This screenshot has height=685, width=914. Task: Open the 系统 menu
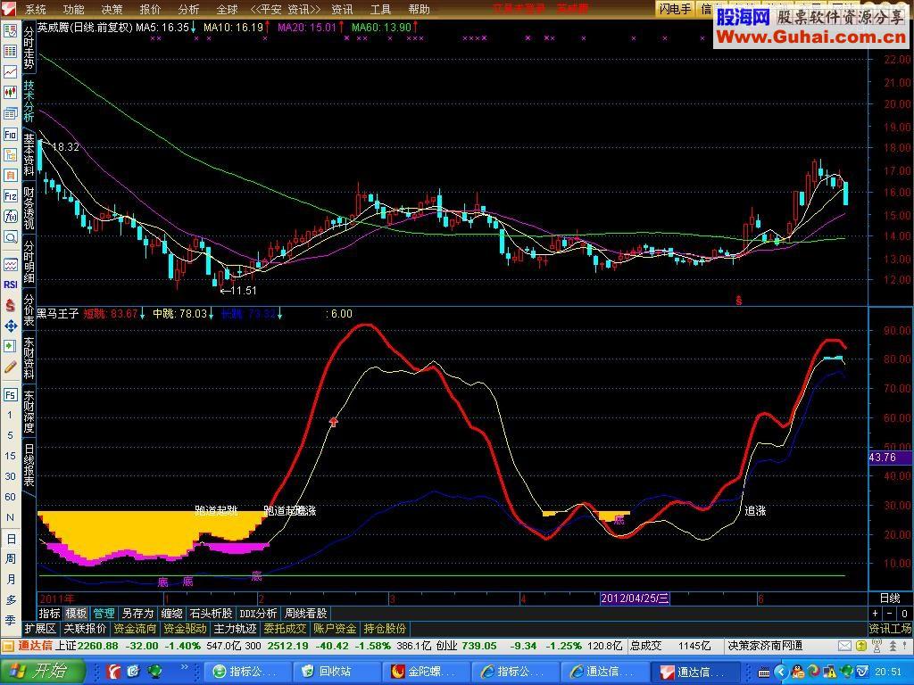[36, 9]
